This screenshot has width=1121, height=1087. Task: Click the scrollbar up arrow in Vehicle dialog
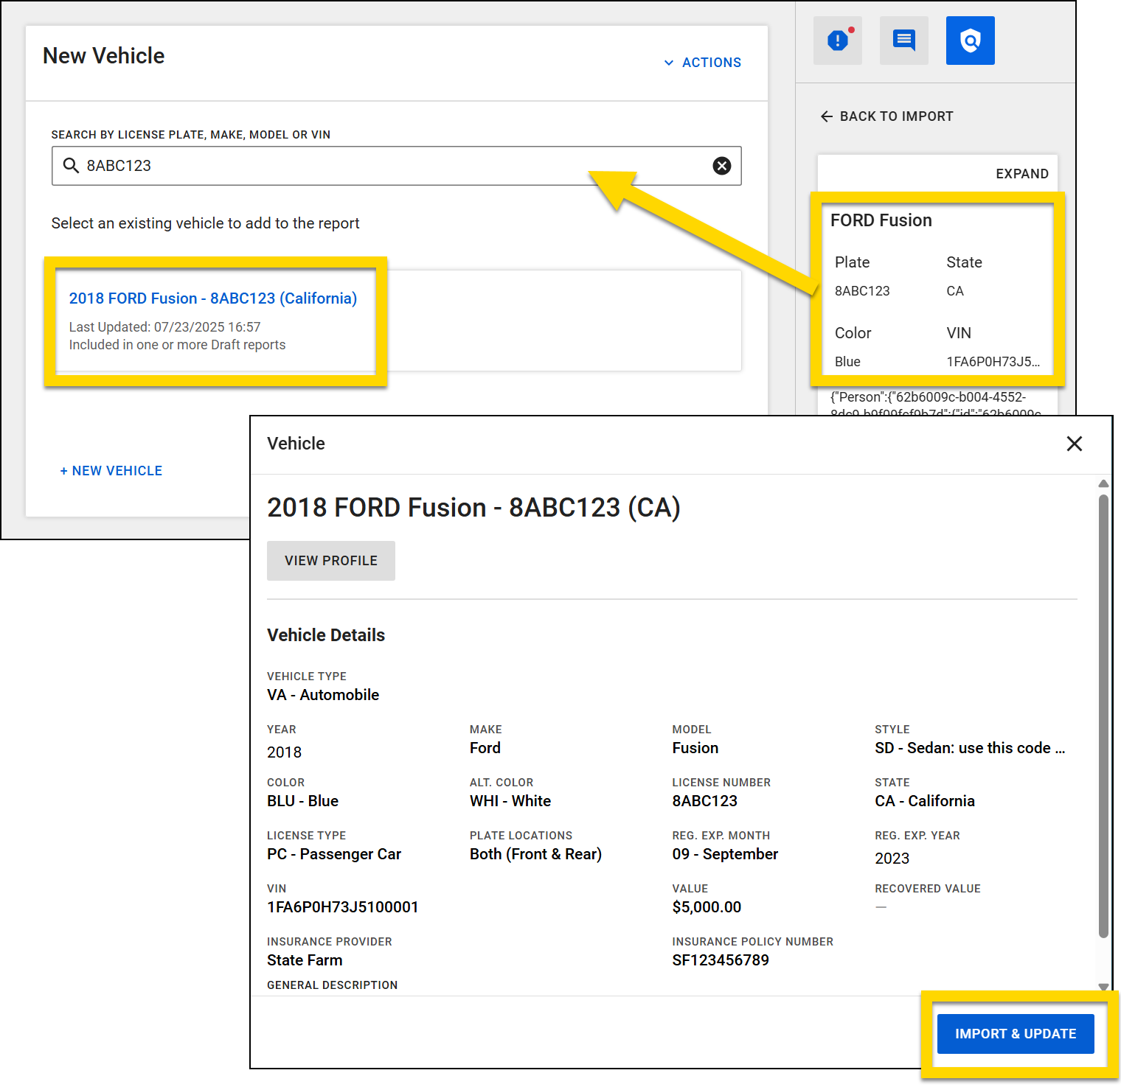coord(1103,483)
